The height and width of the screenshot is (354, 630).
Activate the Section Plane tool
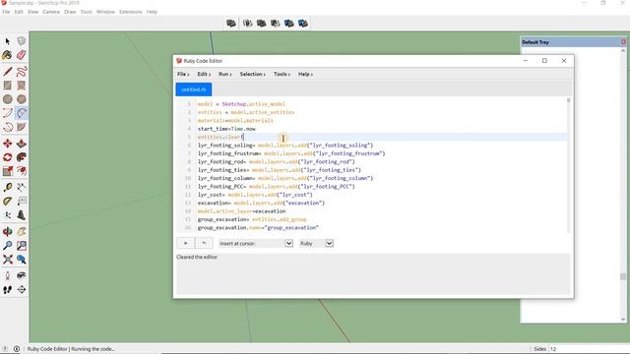click(22, 289)
